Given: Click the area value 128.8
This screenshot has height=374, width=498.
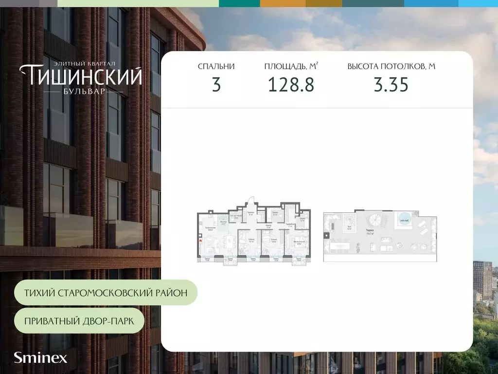Looking at the screenshot, I should pyautogui.click(x=291, y=85).
